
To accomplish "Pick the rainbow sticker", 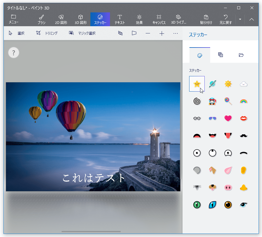I will (244, 101).
